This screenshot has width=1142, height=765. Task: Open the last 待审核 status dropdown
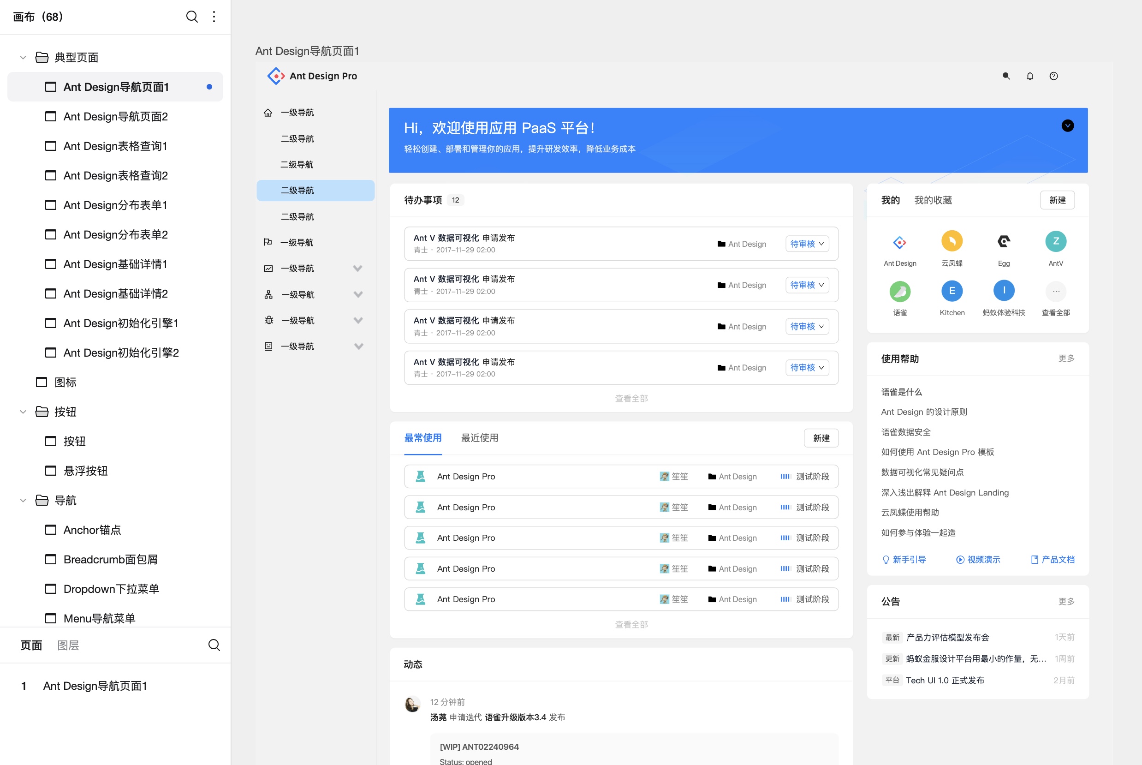point(807,368)
